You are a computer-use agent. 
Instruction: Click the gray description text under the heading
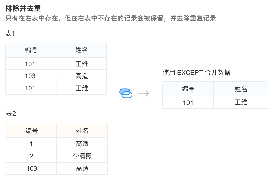(111, 19)
